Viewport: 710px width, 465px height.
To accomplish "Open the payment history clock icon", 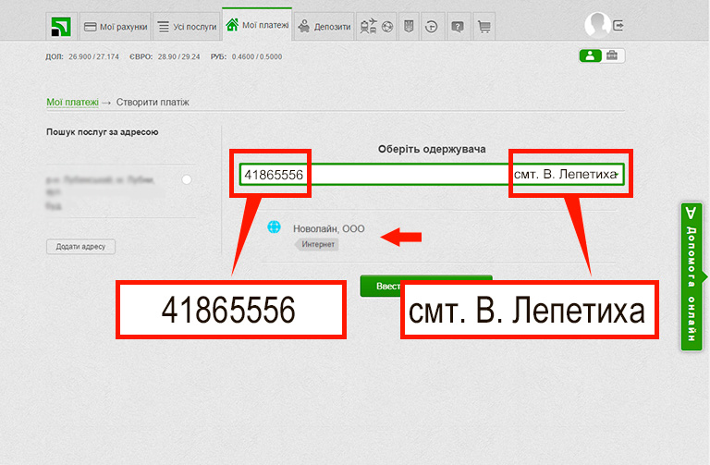I will [x=431, y=27].
